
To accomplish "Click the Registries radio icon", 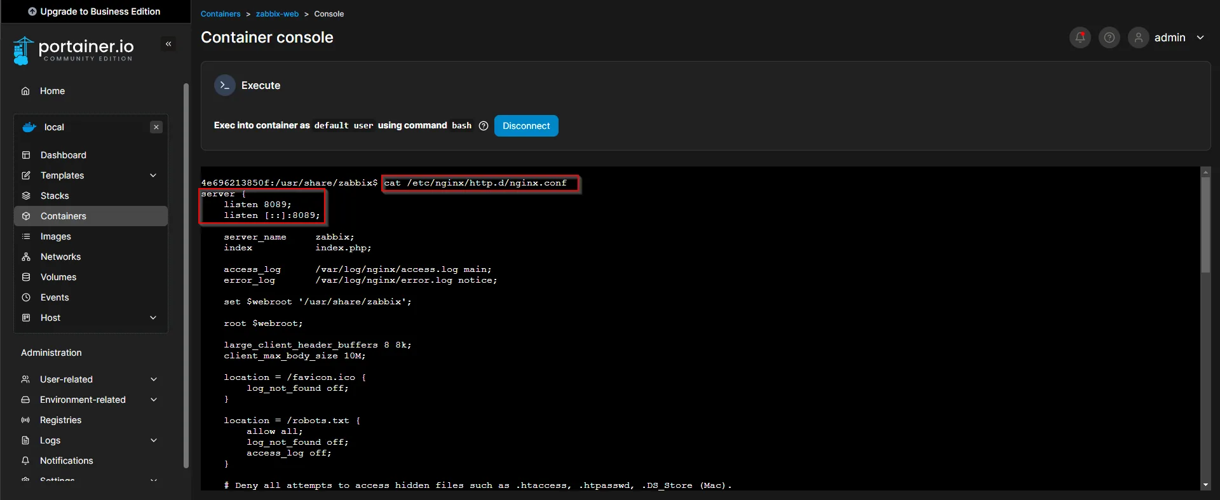I will click(25, 420).
